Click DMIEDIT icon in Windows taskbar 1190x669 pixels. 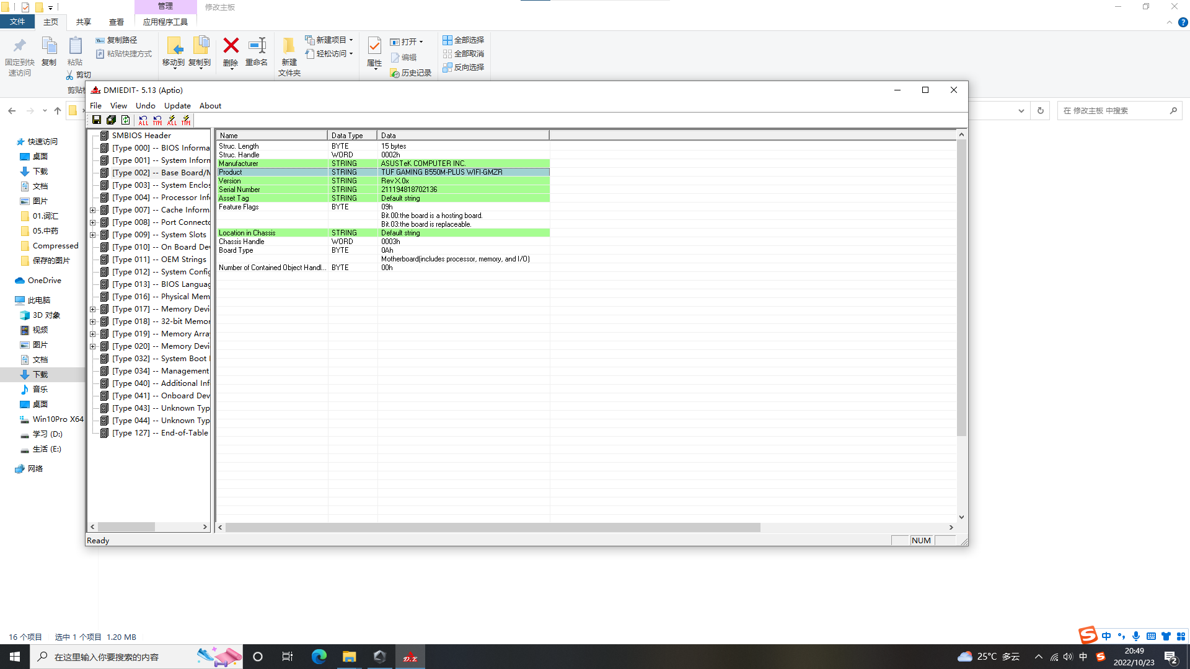point(410,657)
